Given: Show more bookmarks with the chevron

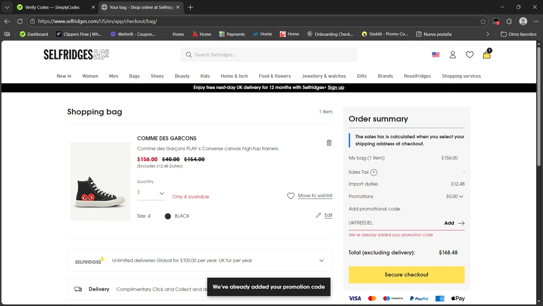Looking at the screenshot, I should coord(488,34).
